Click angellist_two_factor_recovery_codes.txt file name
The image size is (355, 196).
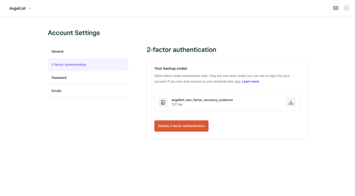(x=202, y=100)
